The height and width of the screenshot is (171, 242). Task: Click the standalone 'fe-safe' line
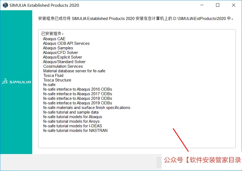tap(49, 85)
